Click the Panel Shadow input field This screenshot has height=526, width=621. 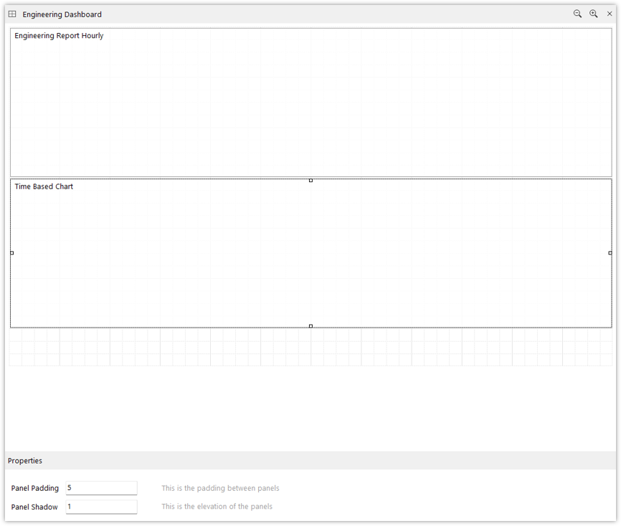pyautogui.click(x=101, y=507)
